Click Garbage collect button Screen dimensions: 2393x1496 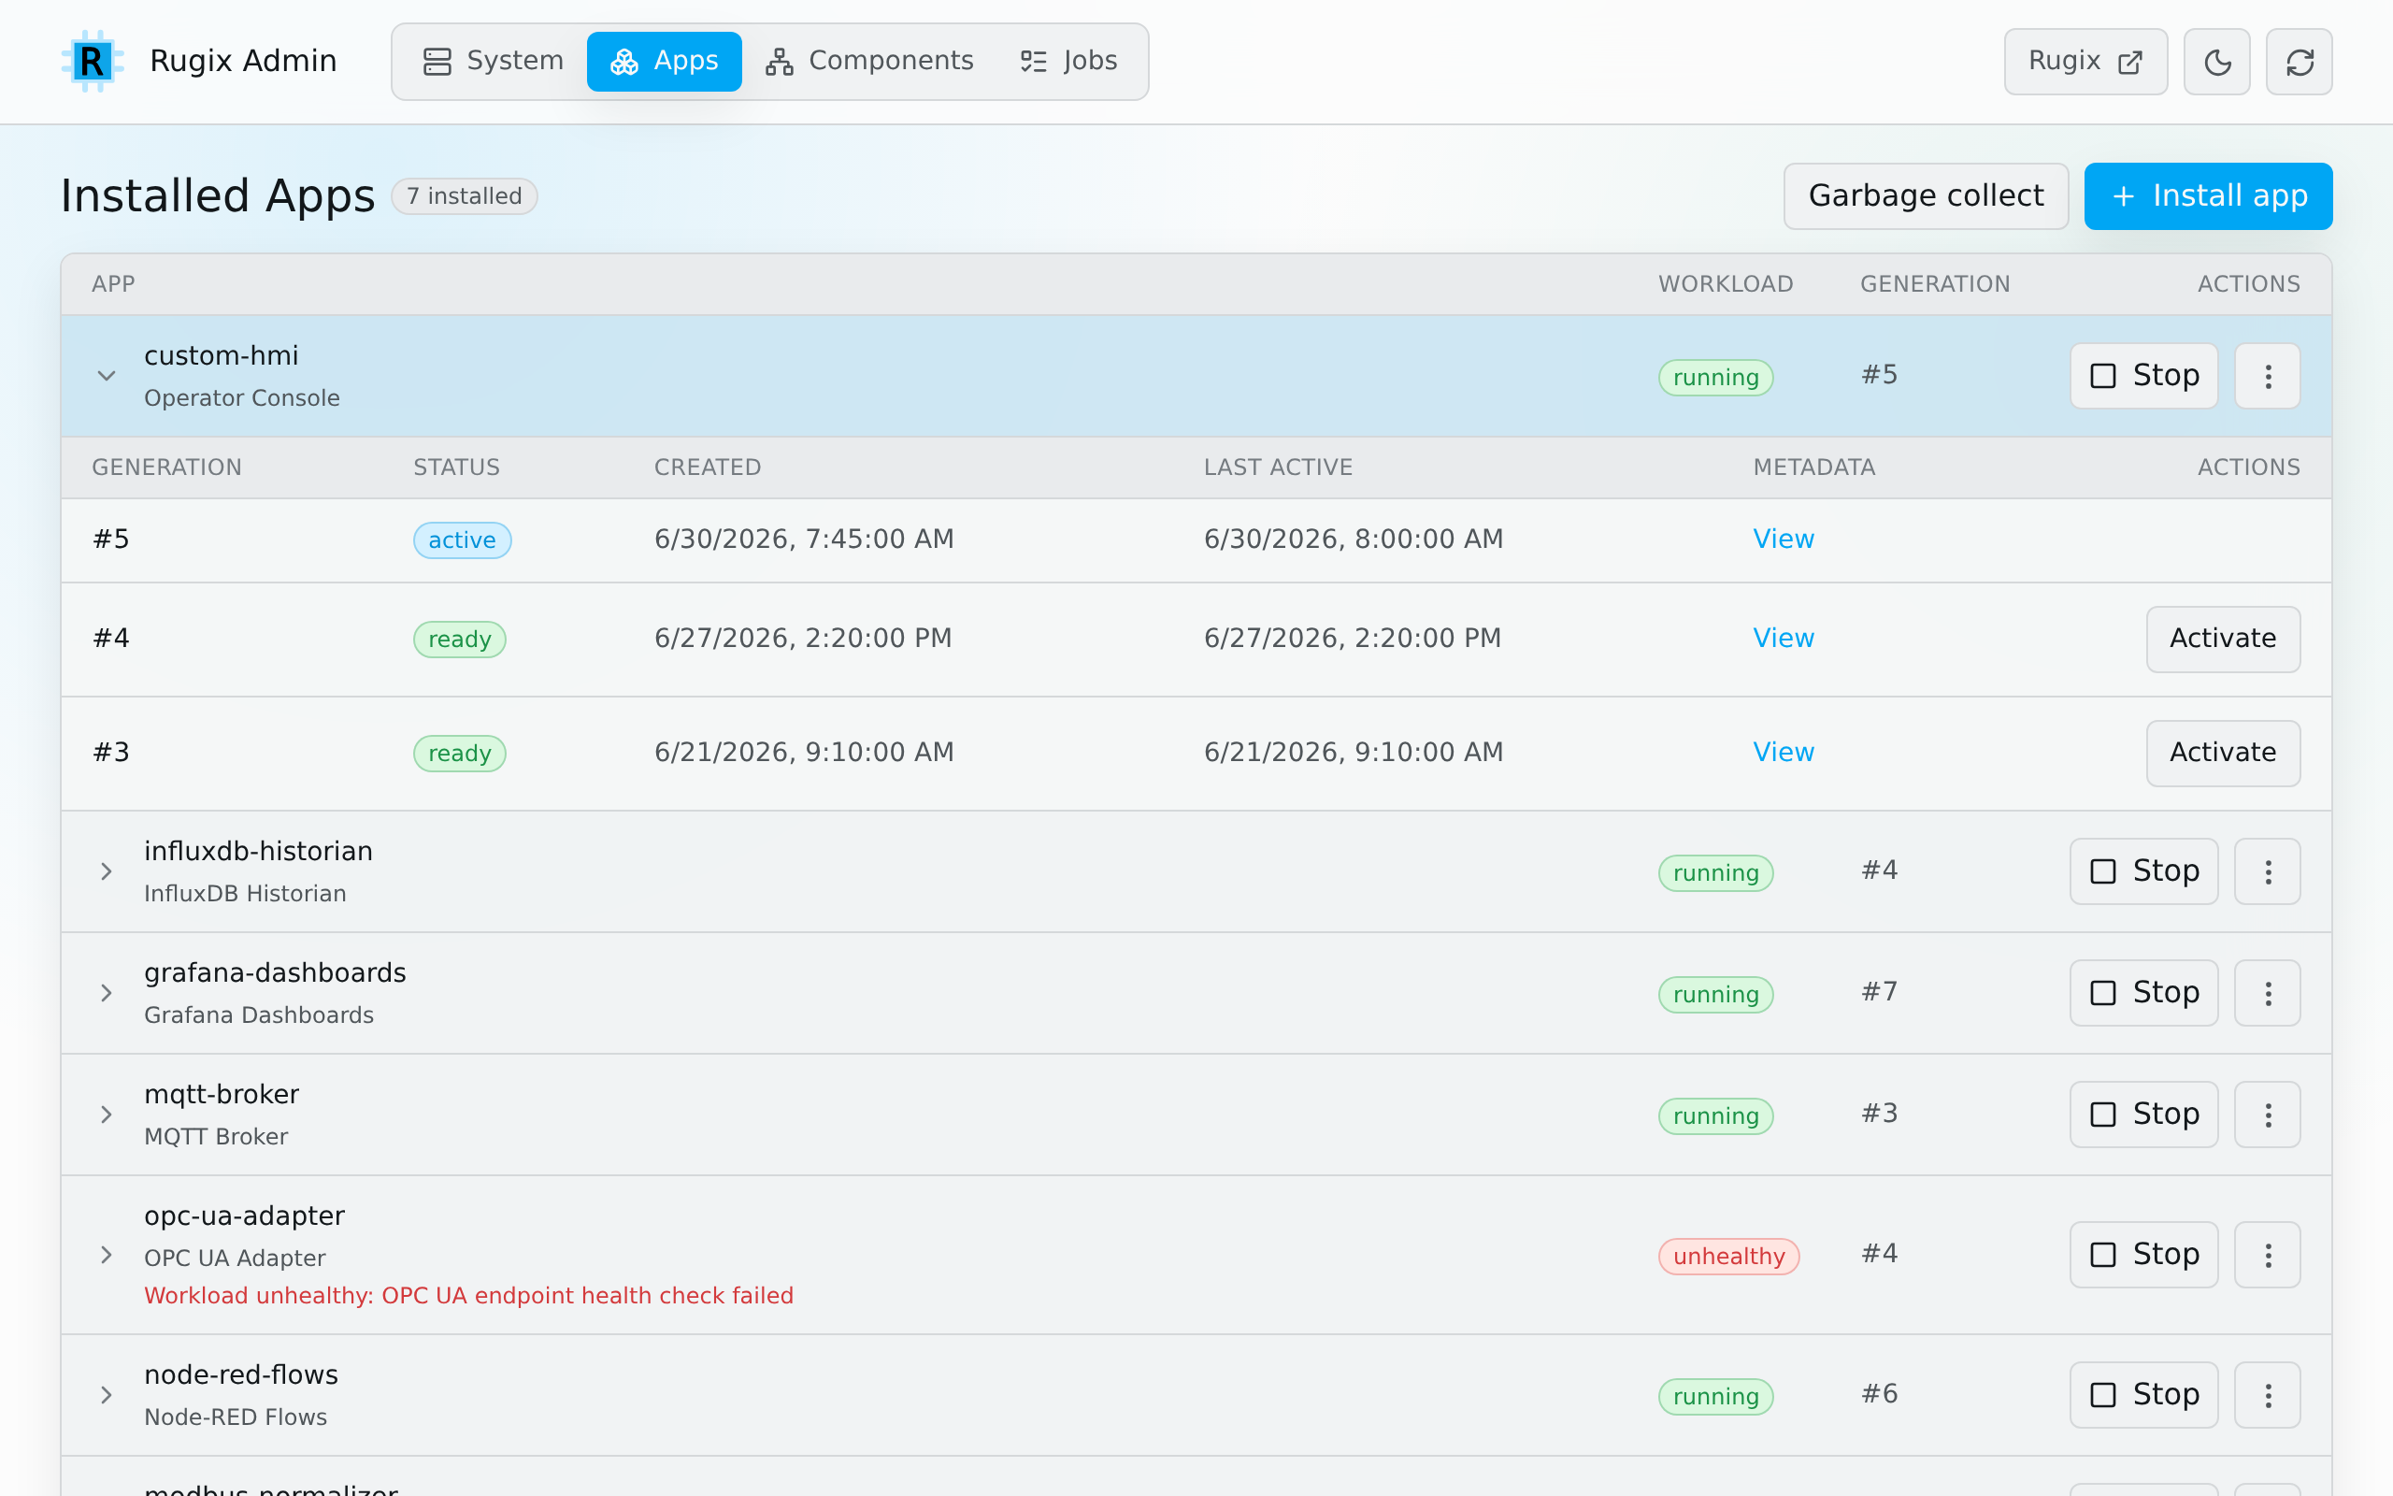click(x=1926, y=196)
